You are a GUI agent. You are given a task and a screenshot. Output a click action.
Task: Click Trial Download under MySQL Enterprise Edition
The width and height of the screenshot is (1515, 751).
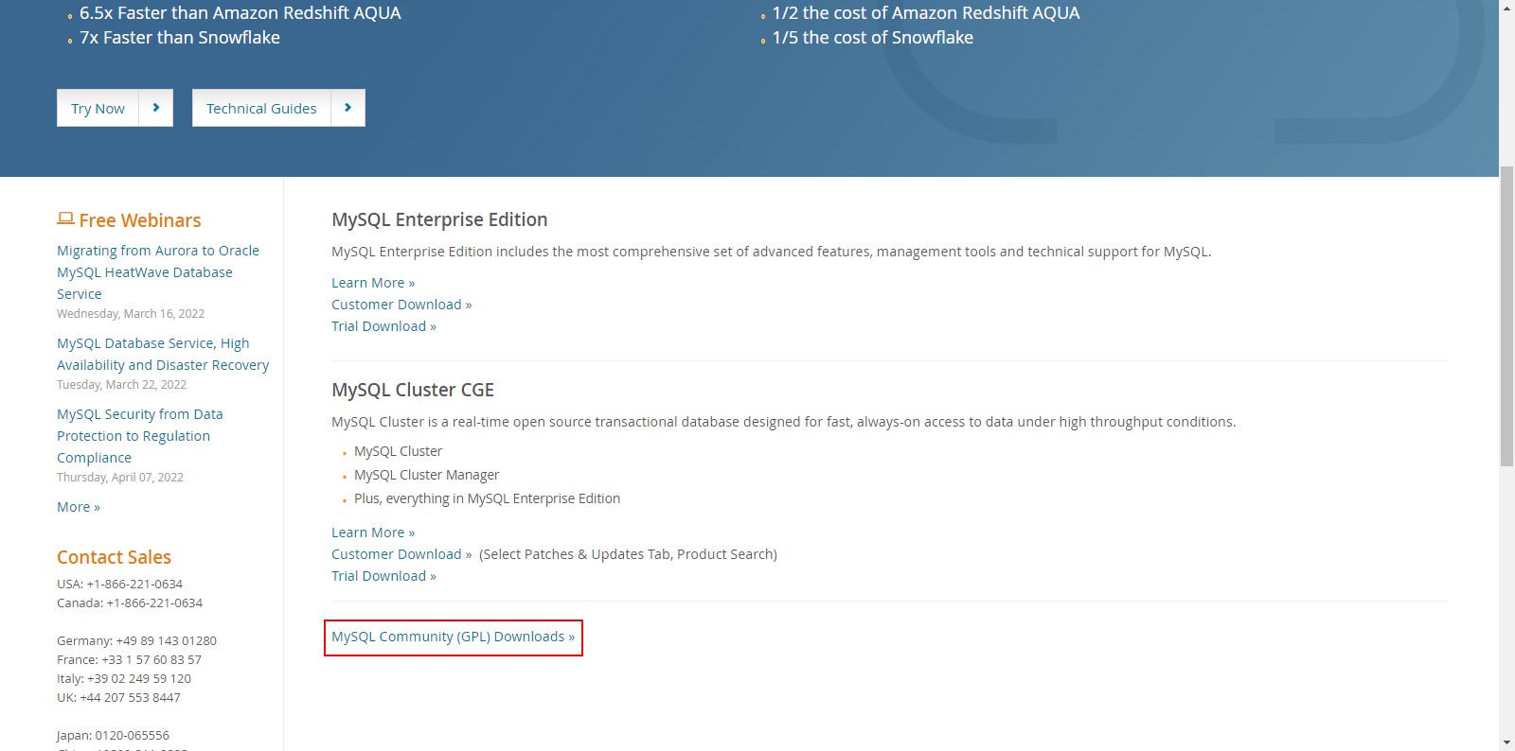[x=383, y=326]
